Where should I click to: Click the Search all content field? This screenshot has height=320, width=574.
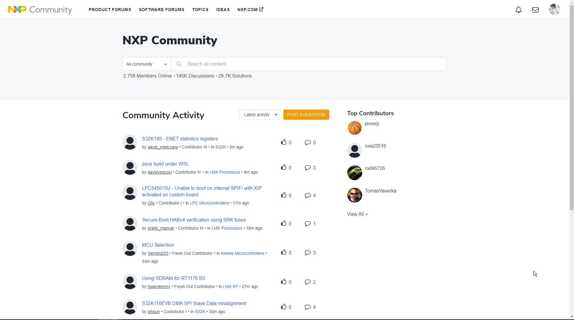click(x=308, y=64)
